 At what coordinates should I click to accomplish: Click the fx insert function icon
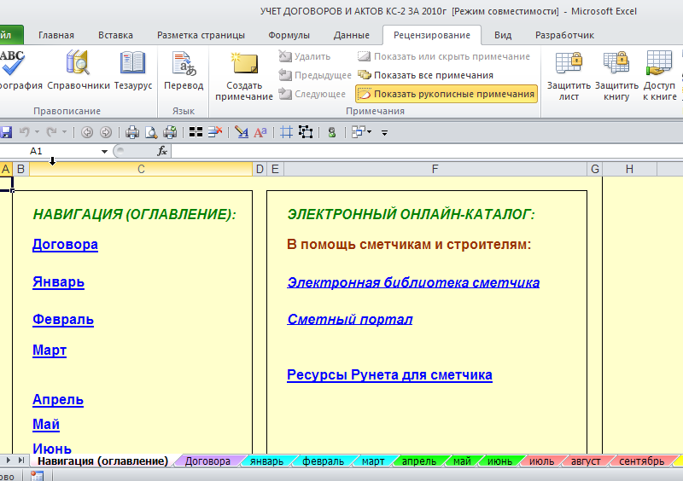pos(161,151)
